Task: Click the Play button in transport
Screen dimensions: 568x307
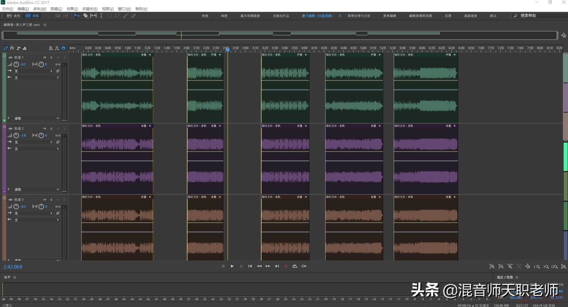Action: [x=232, y=266]
